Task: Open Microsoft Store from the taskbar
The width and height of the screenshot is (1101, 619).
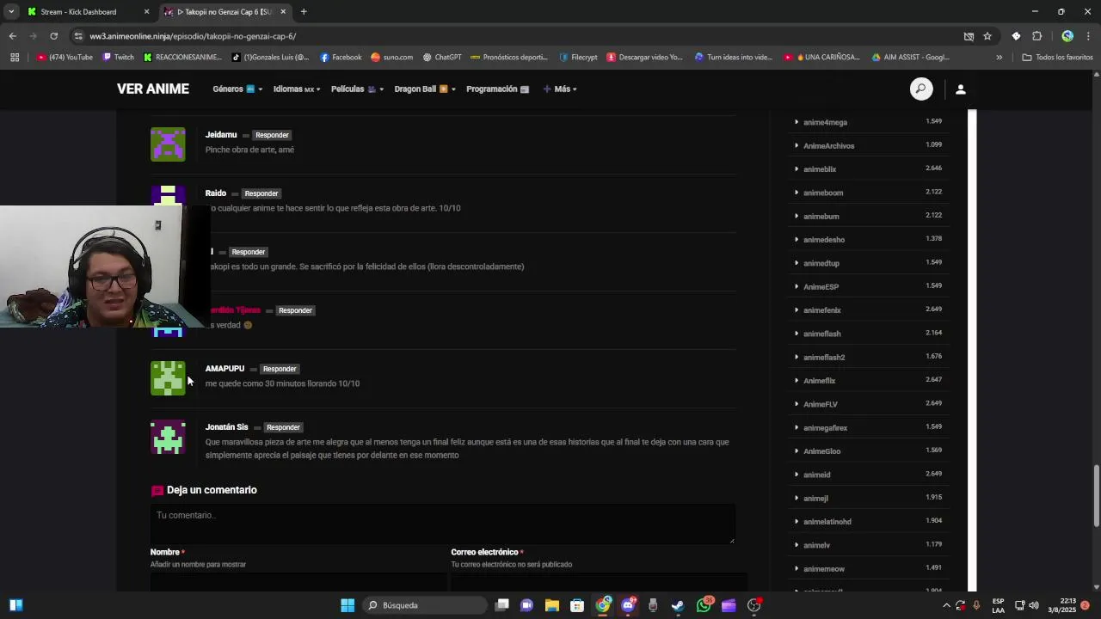Action: point(577,605)
